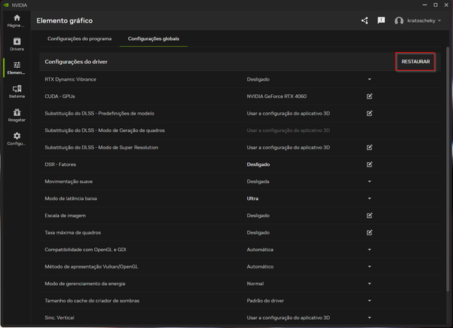453x328 pixels.
Task: Open Movimentação suave dropdown
Action: (x=370, y=182)
